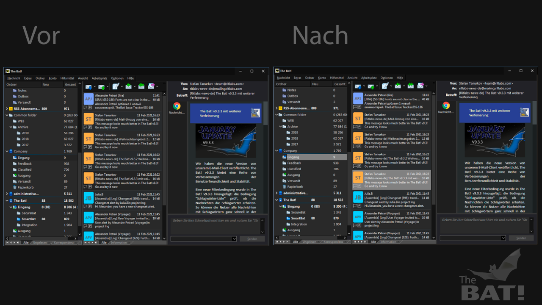Collapse Company account in Nach folder tree
The image size is (542, 305).
[277, 150]
